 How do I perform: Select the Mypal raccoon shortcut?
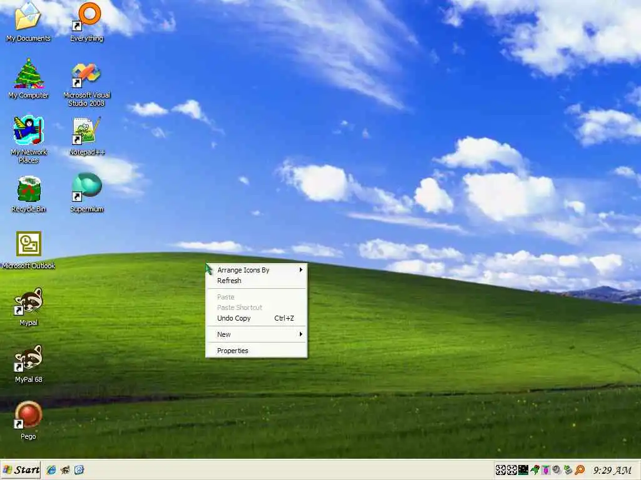28,306
